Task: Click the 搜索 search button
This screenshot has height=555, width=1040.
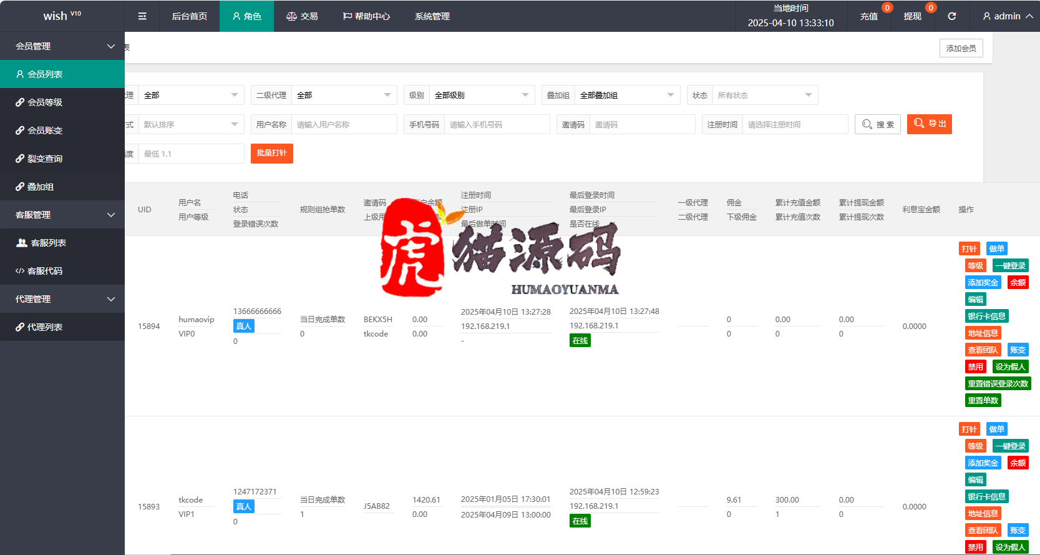Action: (x=878, y=124)
